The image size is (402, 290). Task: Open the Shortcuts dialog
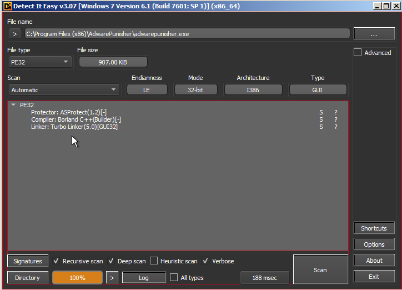coord(374,228)
